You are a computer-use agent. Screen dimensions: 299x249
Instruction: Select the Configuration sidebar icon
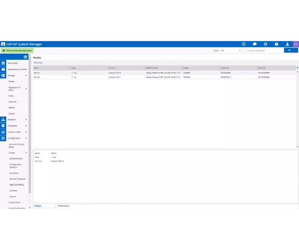[3, 138]
